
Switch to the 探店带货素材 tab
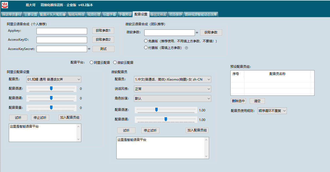(11, 15)
